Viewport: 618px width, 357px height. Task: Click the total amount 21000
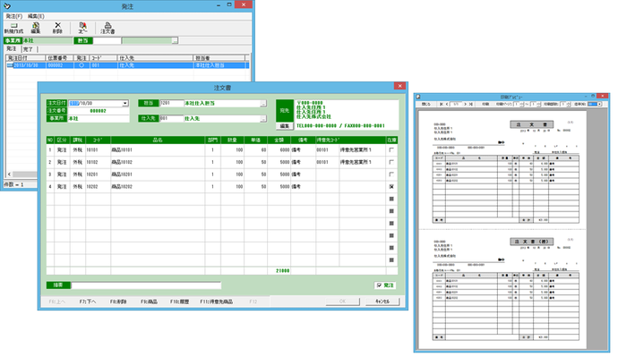point(283,271)
